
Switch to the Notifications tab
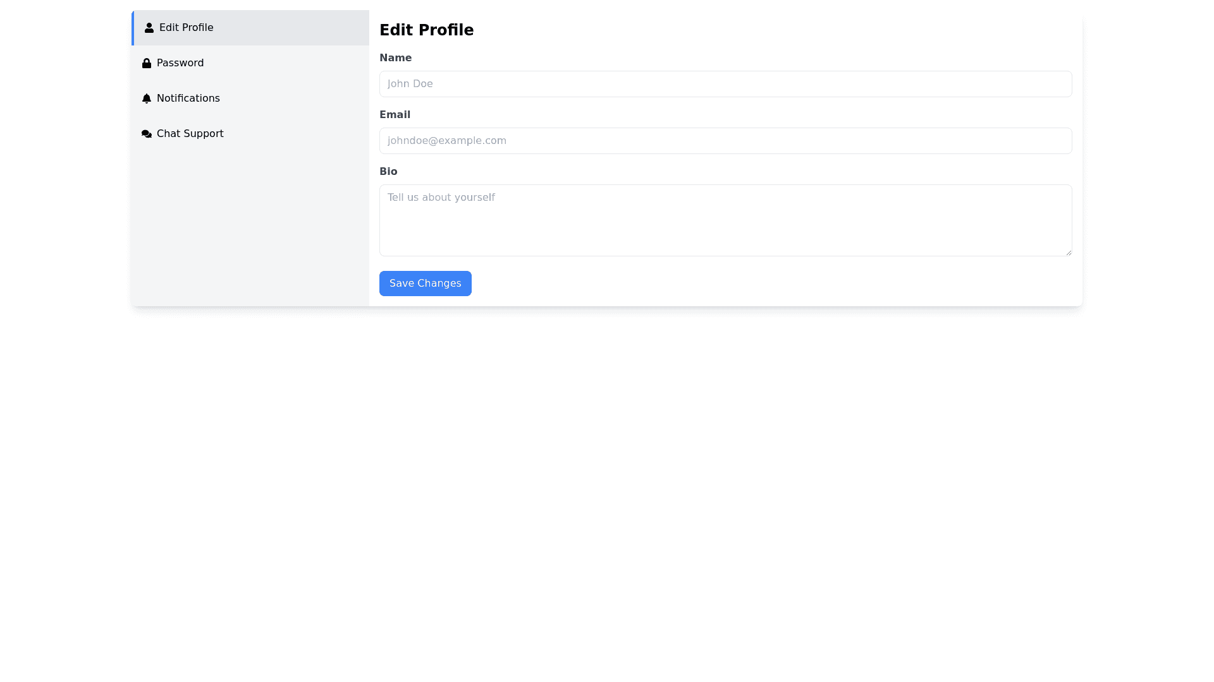pyautogui.click(x=188, y=99)
